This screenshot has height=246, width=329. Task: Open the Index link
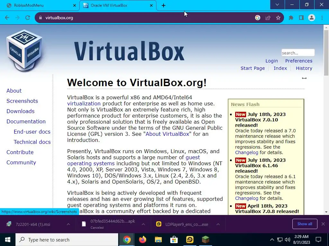(x=280, y=68)
